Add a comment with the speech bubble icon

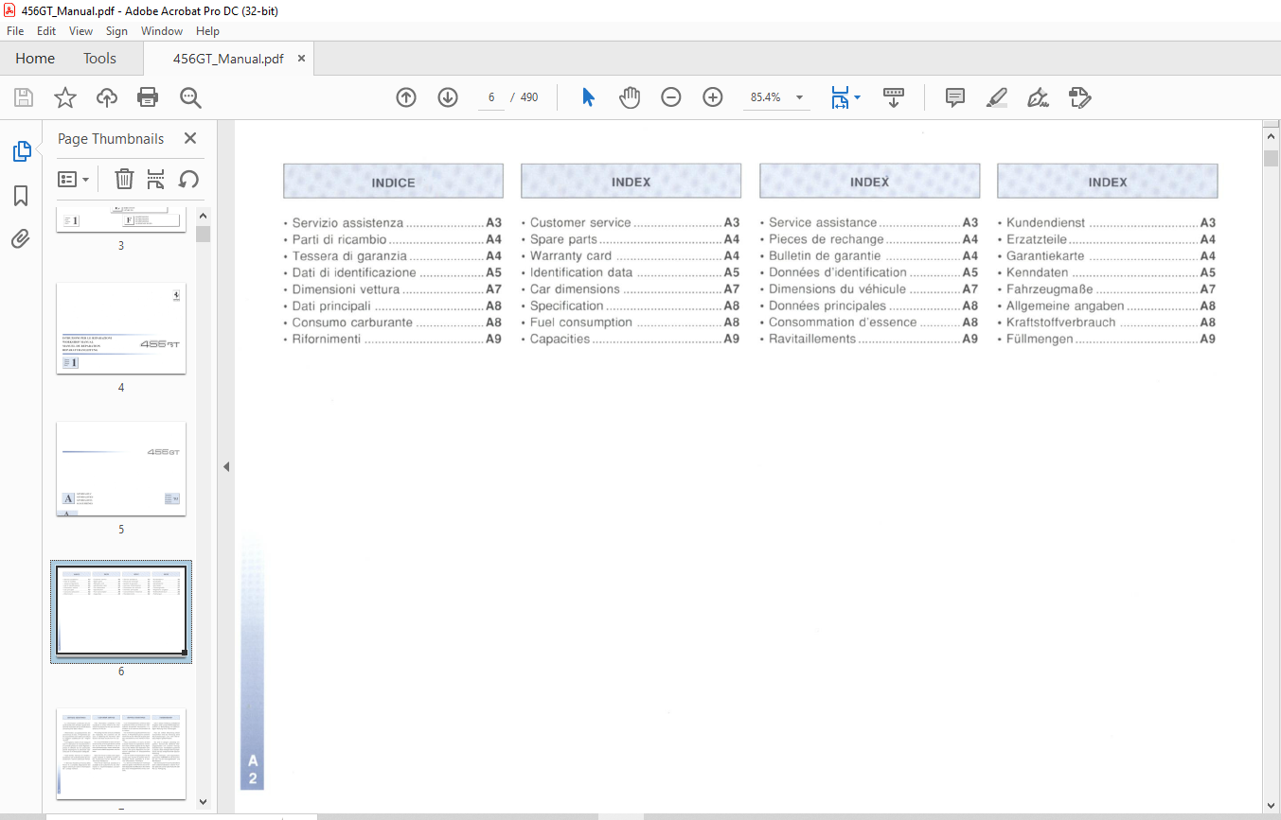click(x=955, y=97)
